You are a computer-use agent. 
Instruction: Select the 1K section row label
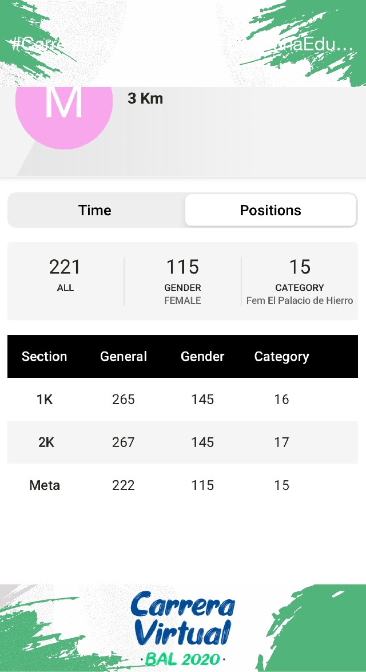tap(45, 400)
